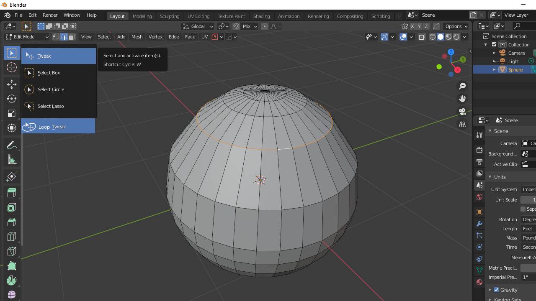The height and width of the screenshot is (301, 536).
Task: Select the Loop Cut tool icon
Action: pyautogui.click(x=12, y=237)
